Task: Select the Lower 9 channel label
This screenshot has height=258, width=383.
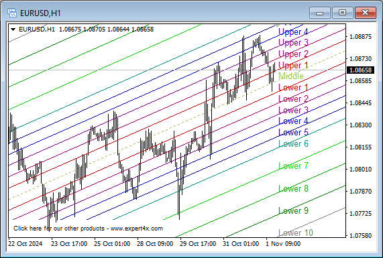Action: click(293, 210)
